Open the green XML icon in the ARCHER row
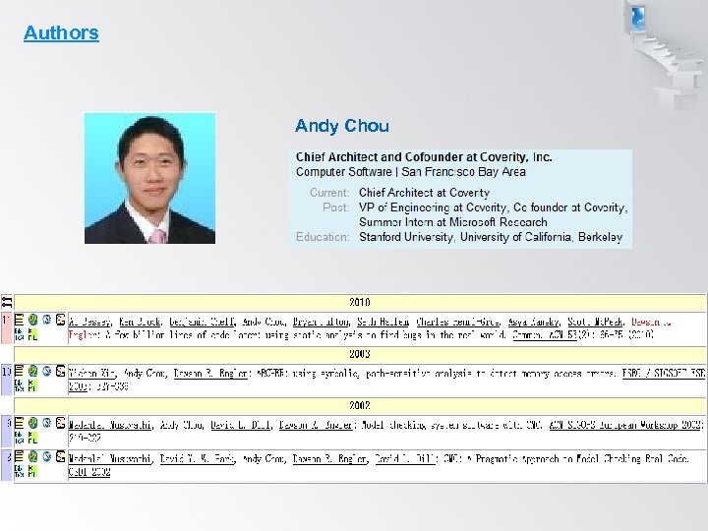 tap(32, 385)
